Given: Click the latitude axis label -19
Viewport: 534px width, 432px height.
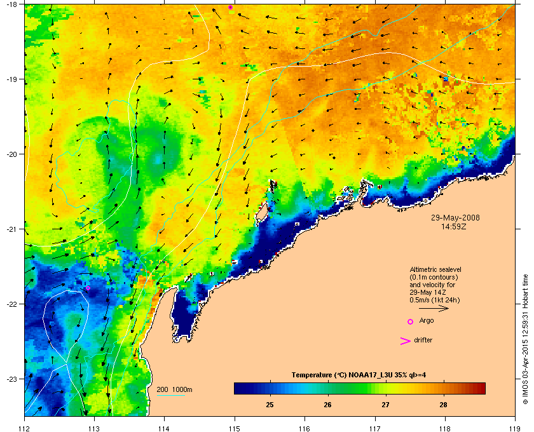Looking at the screenshot, I should coord(11,79).
